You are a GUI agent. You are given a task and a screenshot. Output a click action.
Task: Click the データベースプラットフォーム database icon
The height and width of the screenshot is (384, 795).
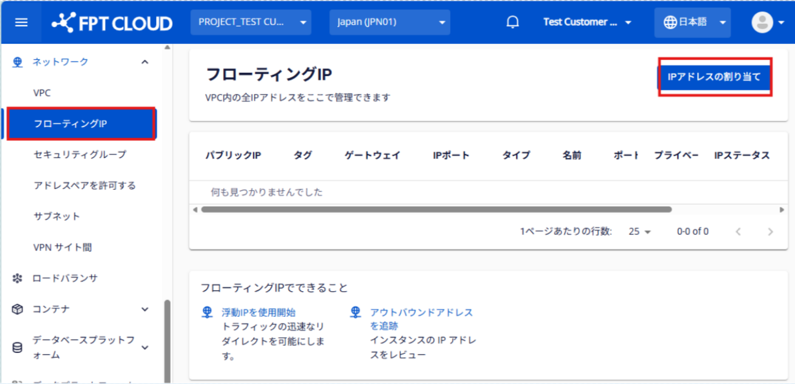(17, 348)
